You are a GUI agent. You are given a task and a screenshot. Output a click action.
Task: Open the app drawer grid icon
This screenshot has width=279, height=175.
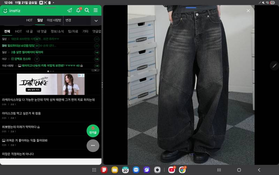pyautogui.click(x=94, y=170)
